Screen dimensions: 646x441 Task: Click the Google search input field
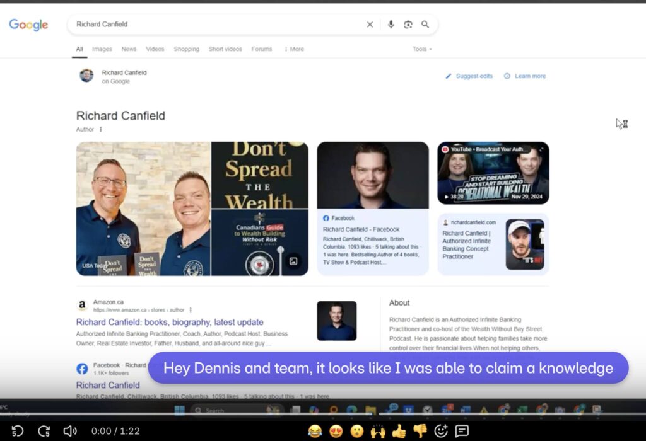pos(218,25)
